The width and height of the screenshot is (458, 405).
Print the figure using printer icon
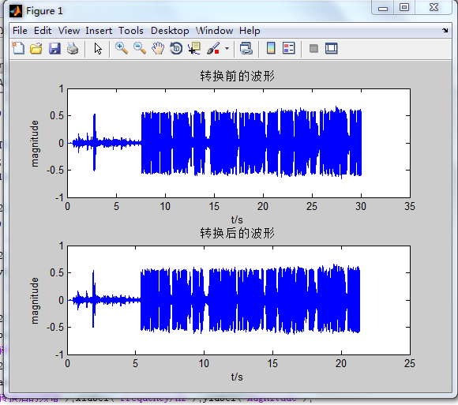(73, 48)
